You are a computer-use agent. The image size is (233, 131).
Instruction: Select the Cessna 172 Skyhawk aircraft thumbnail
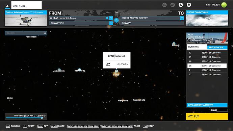pyautogui.click(x=26, y=19)
